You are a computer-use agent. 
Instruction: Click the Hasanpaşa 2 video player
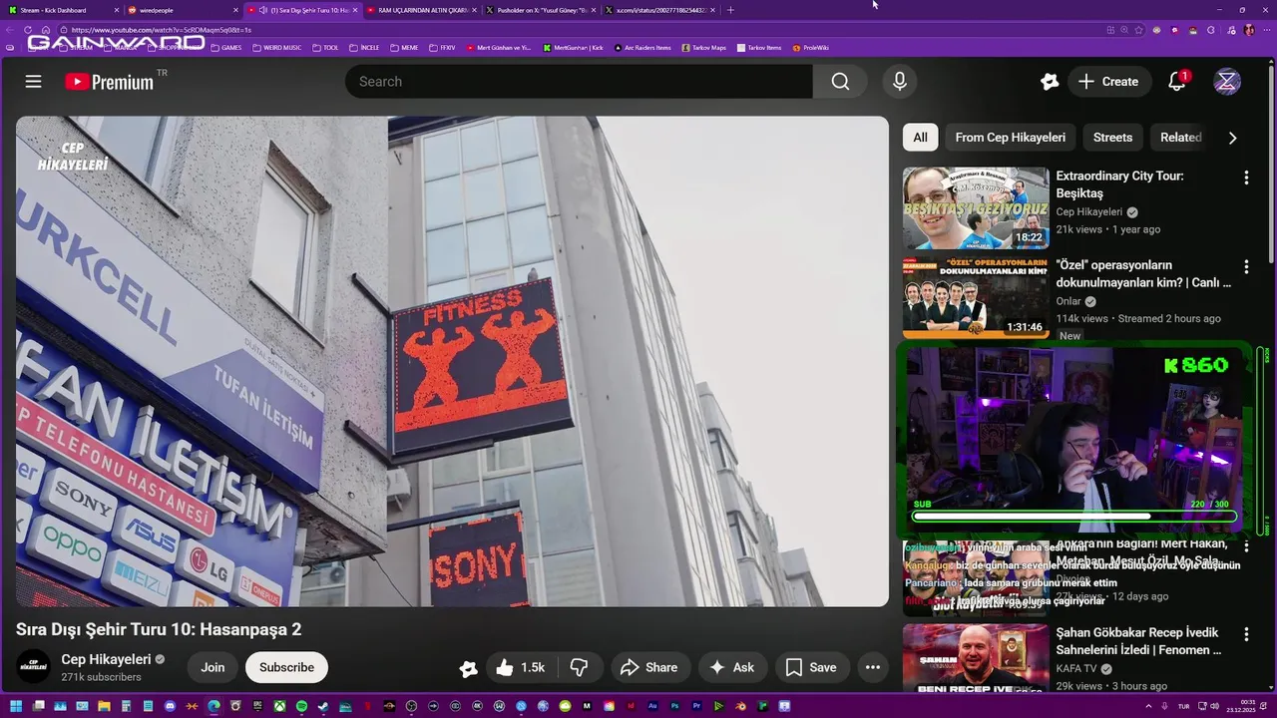(x=452, y=361)
